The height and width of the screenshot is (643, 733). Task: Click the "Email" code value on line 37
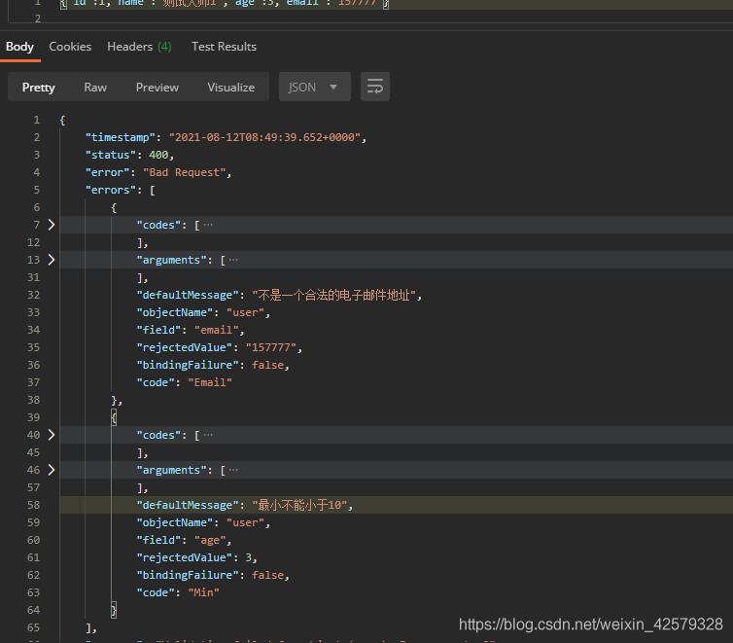click(210, 382)
